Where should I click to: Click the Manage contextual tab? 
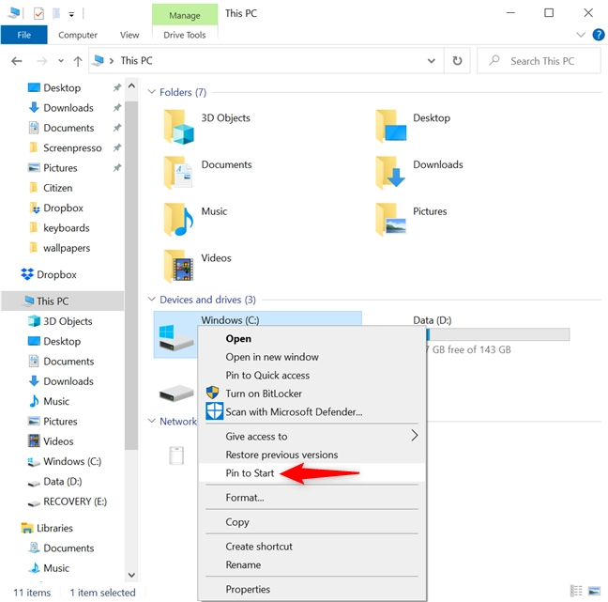(x=185, y=15)
